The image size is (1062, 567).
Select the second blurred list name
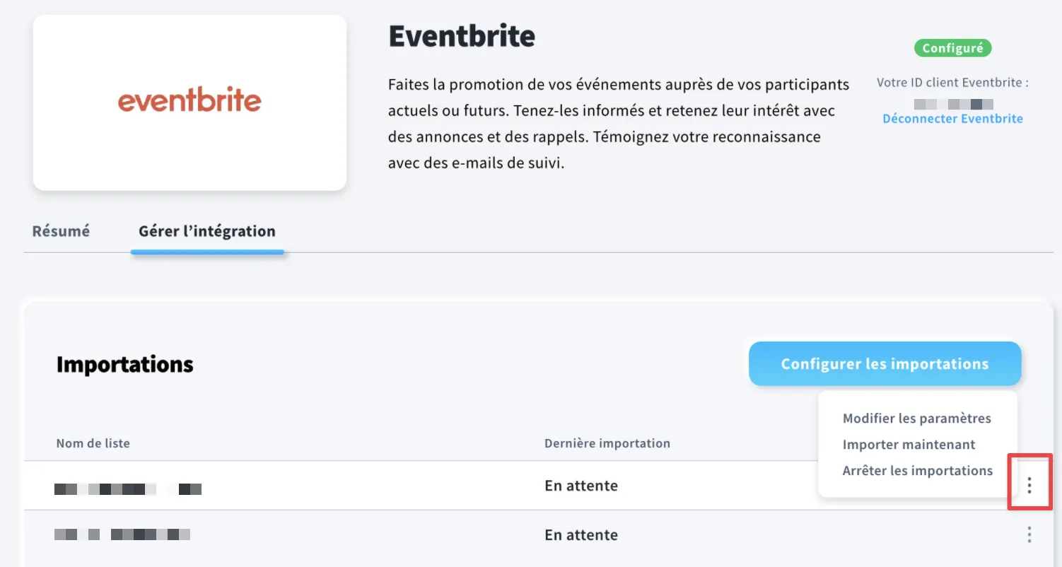(122, 534)
